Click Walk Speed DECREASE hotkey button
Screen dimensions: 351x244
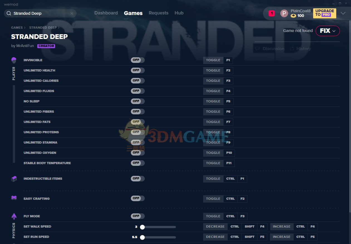pos(215,226)
